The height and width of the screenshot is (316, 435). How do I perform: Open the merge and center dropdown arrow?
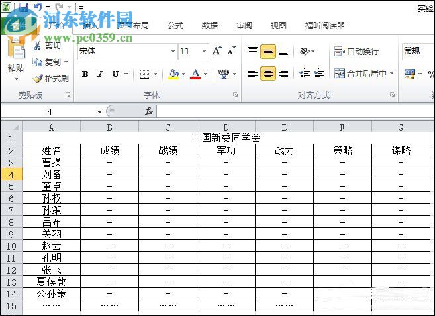click(392, 74)
